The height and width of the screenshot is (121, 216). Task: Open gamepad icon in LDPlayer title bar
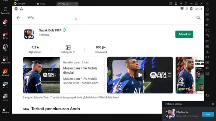click(x=171, y=4)
